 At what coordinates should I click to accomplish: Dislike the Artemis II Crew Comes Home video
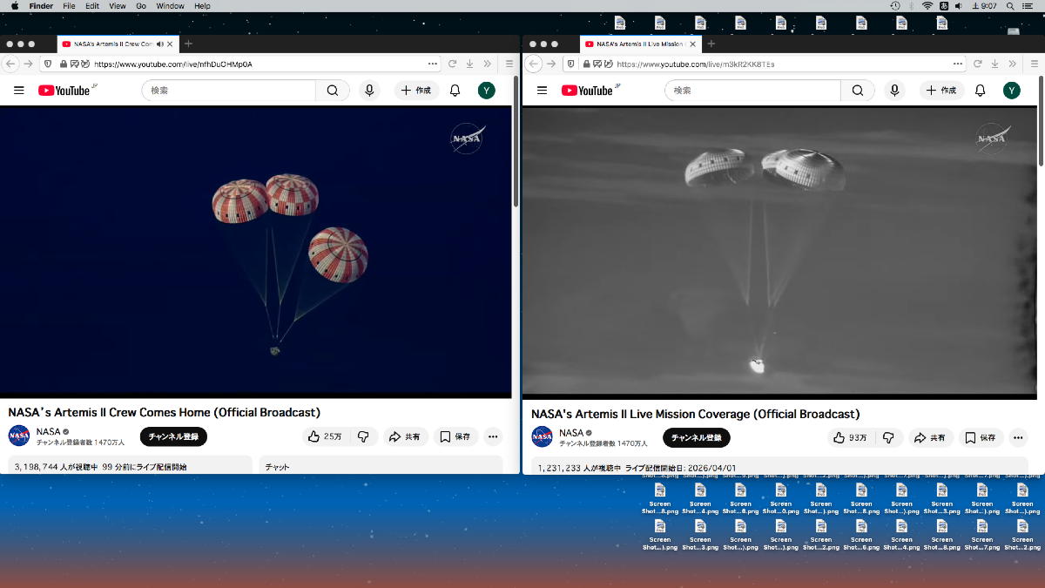pyautogui.click(x=363, y=436)
